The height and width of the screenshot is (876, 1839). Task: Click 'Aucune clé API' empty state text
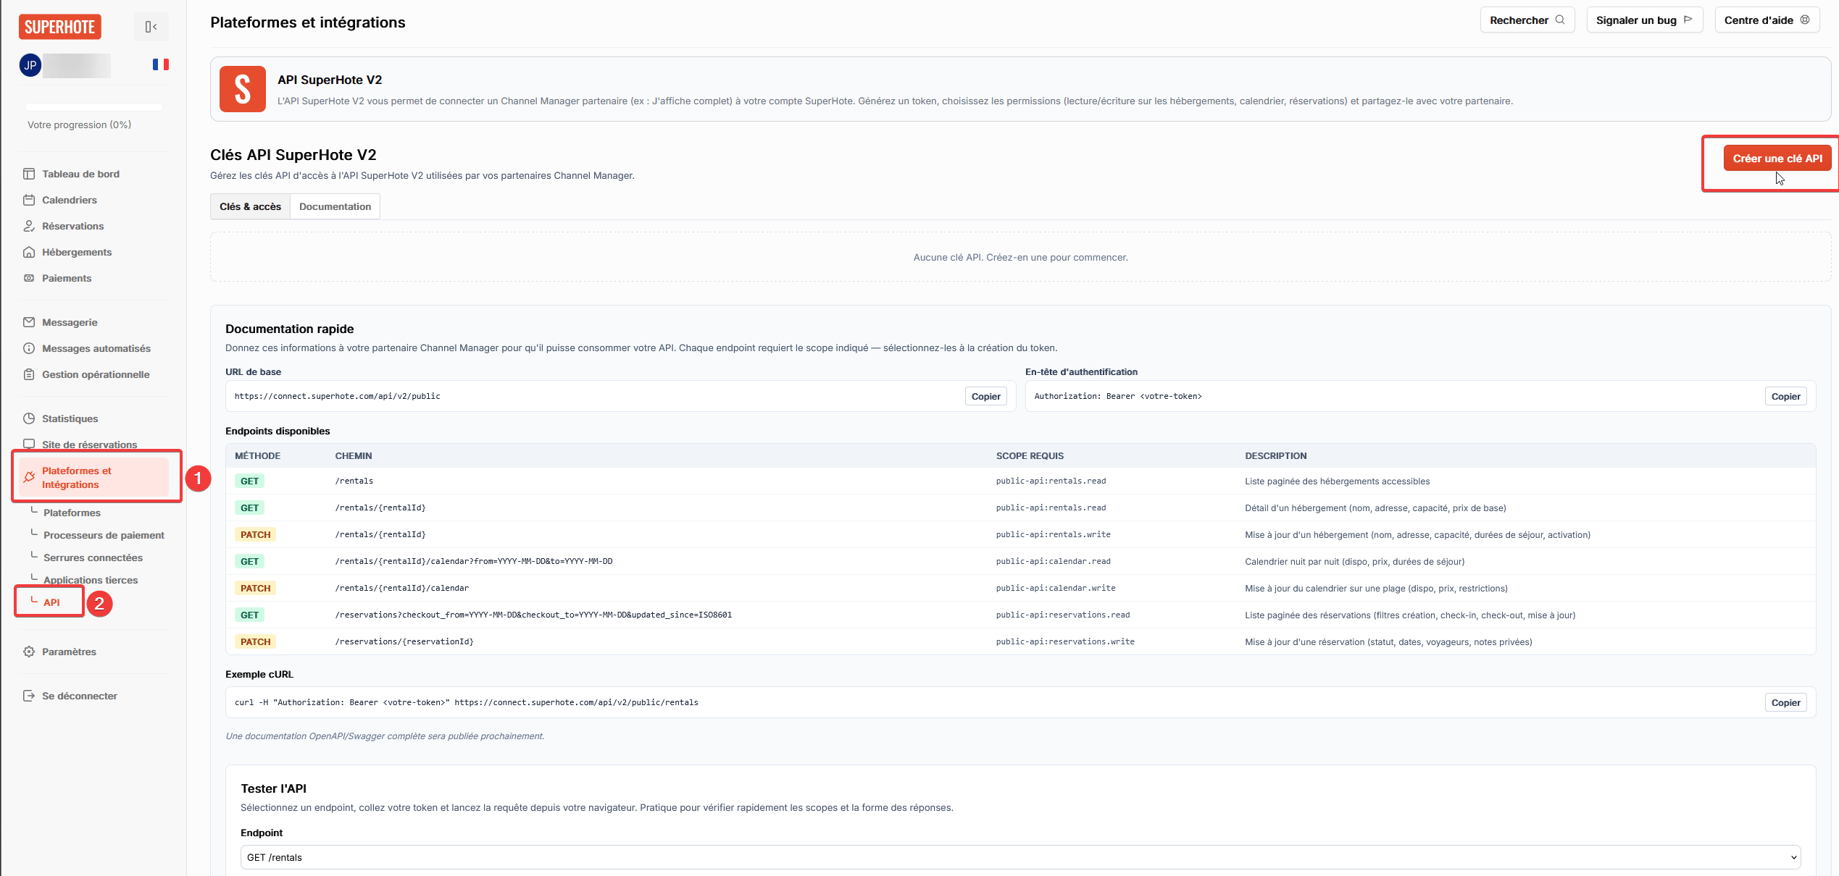point(1020,257)
